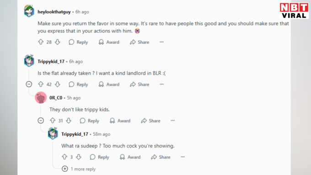Collapse Trippykid_17's comment thread
Viewport: 311px width, 175px height.
tap(29, 84)
